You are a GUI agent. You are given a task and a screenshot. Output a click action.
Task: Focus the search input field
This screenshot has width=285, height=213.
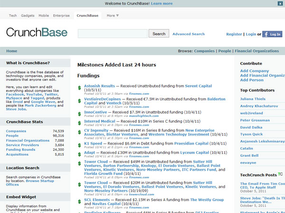(113, 34)
